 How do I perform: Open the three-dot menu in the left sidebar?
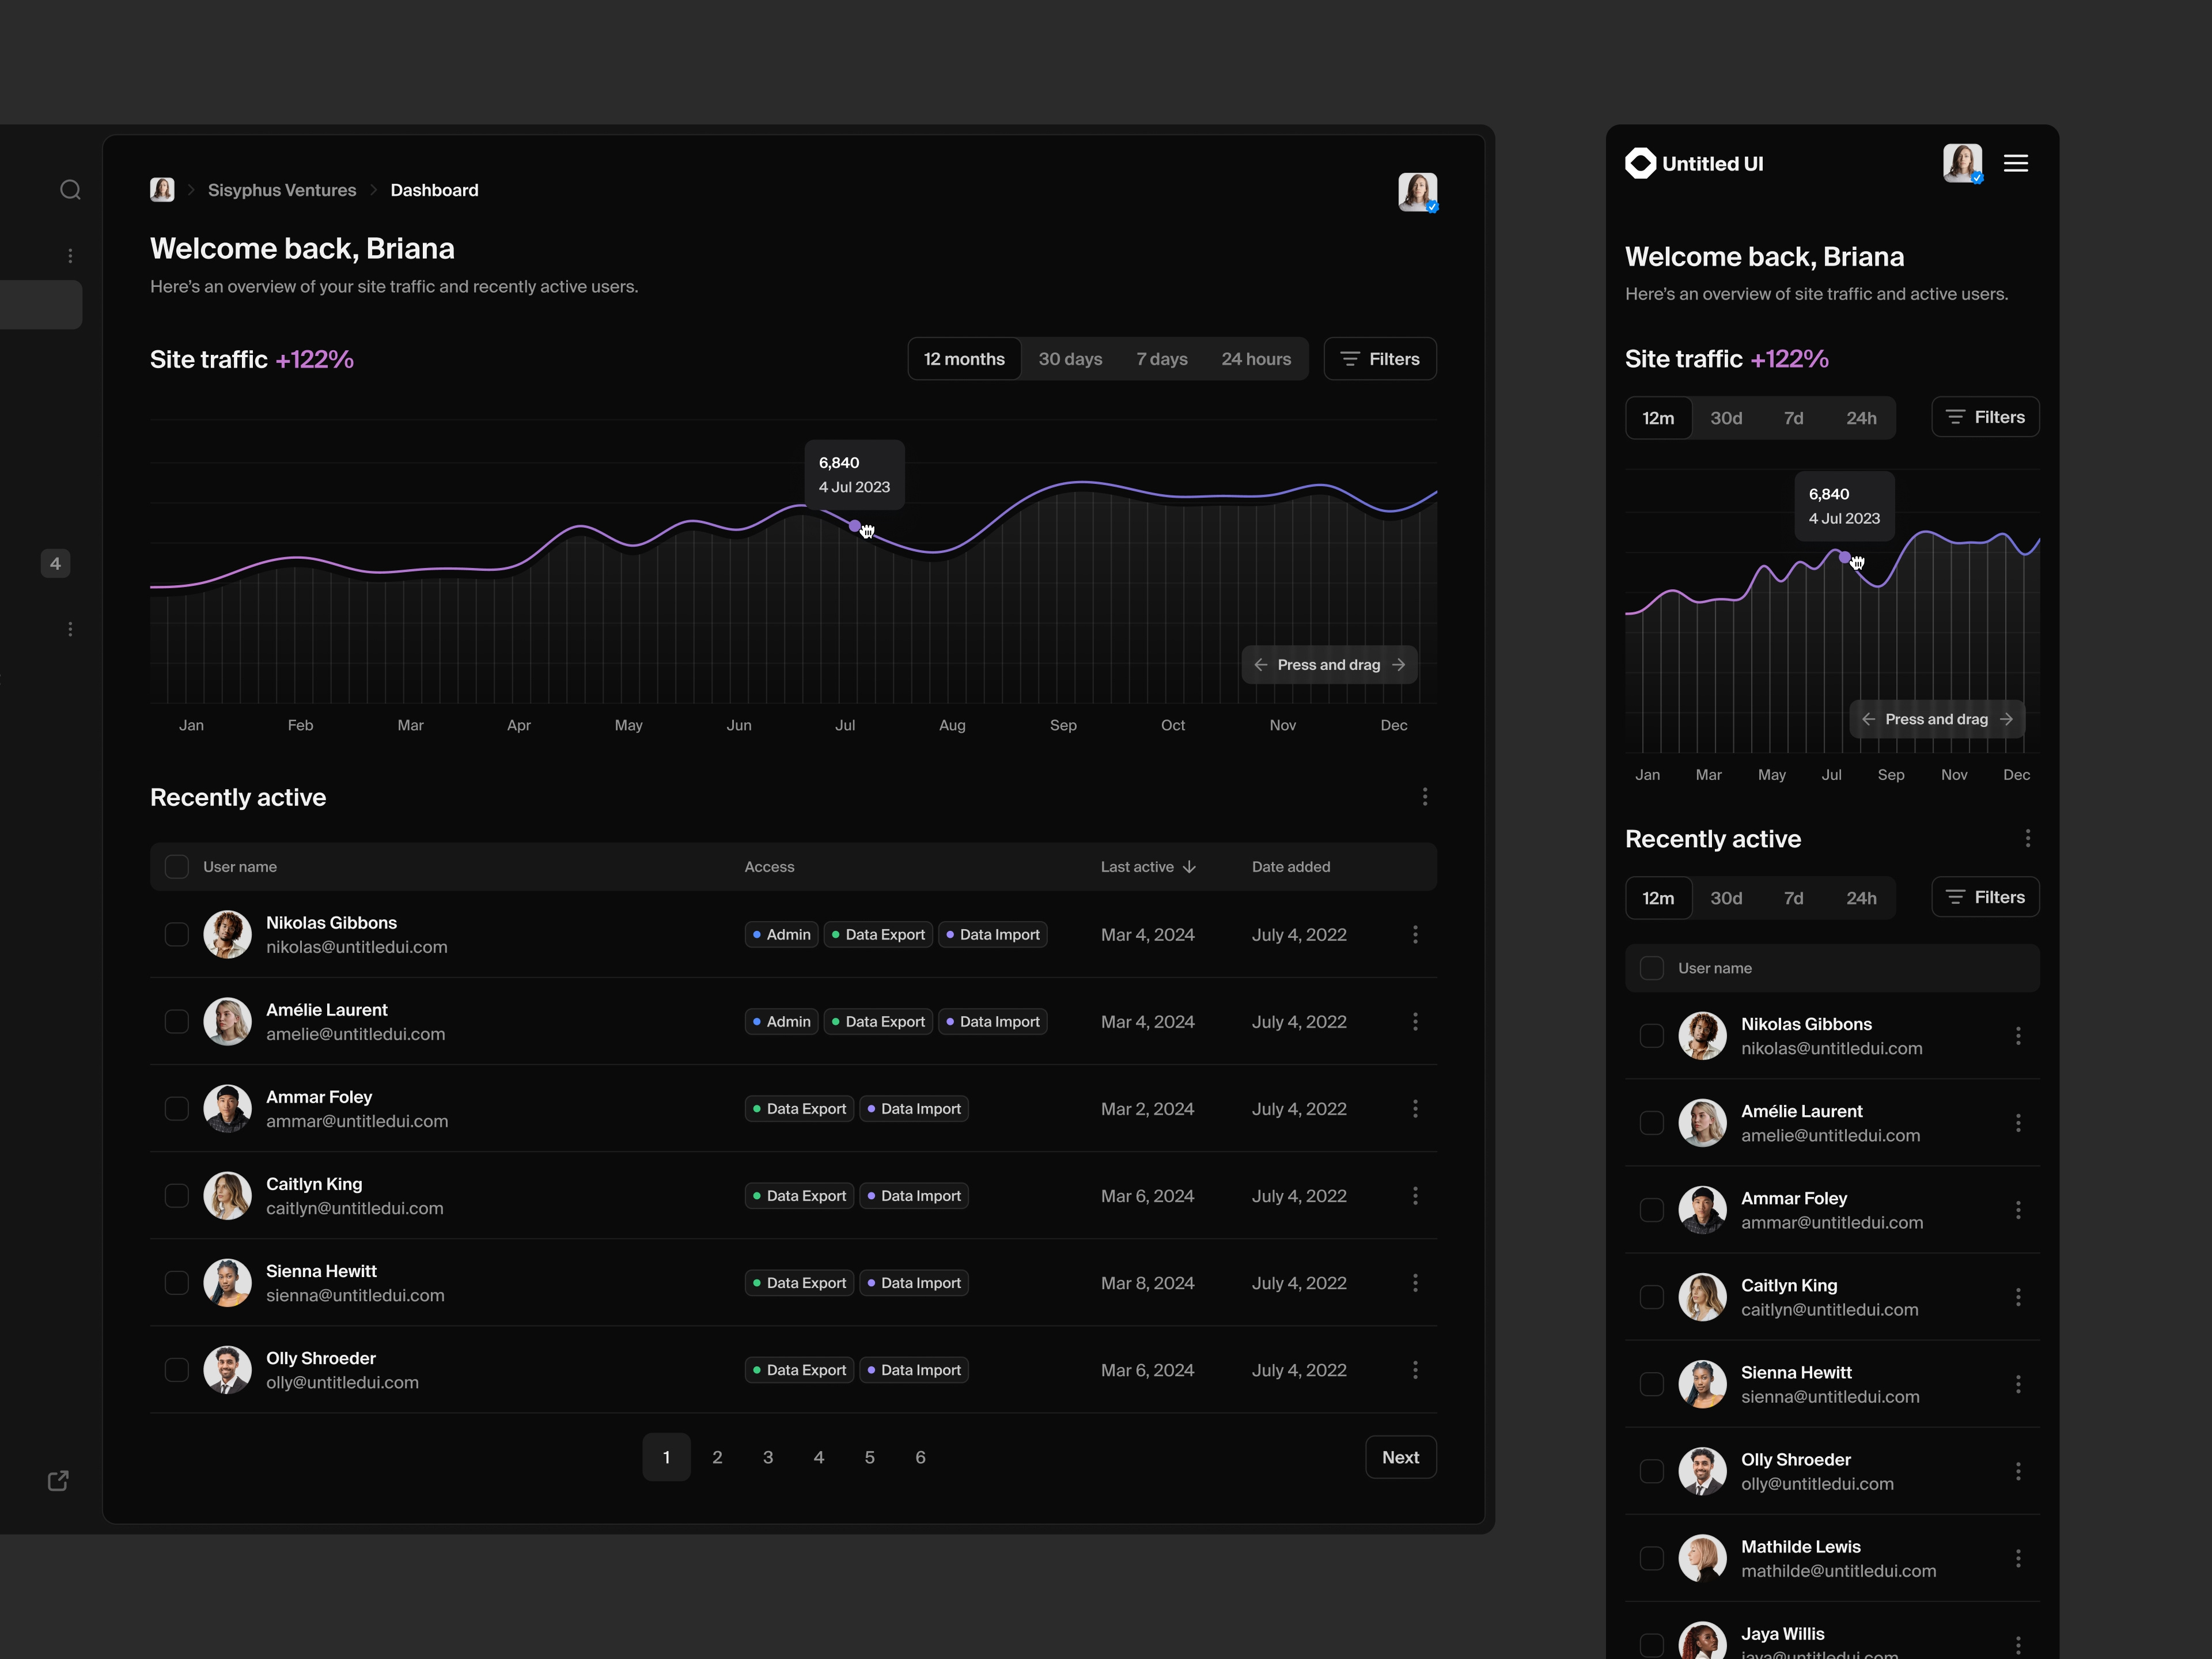tap(70, 256)
